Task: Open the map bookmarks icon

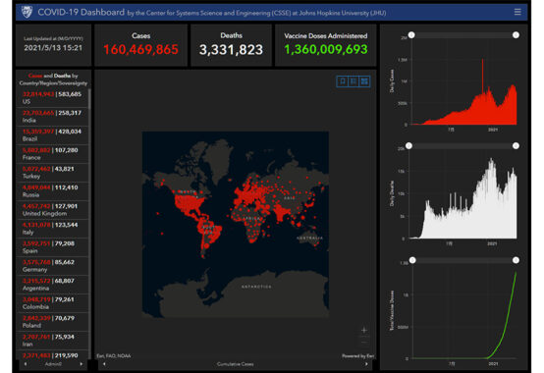Action: pos(343,81)
